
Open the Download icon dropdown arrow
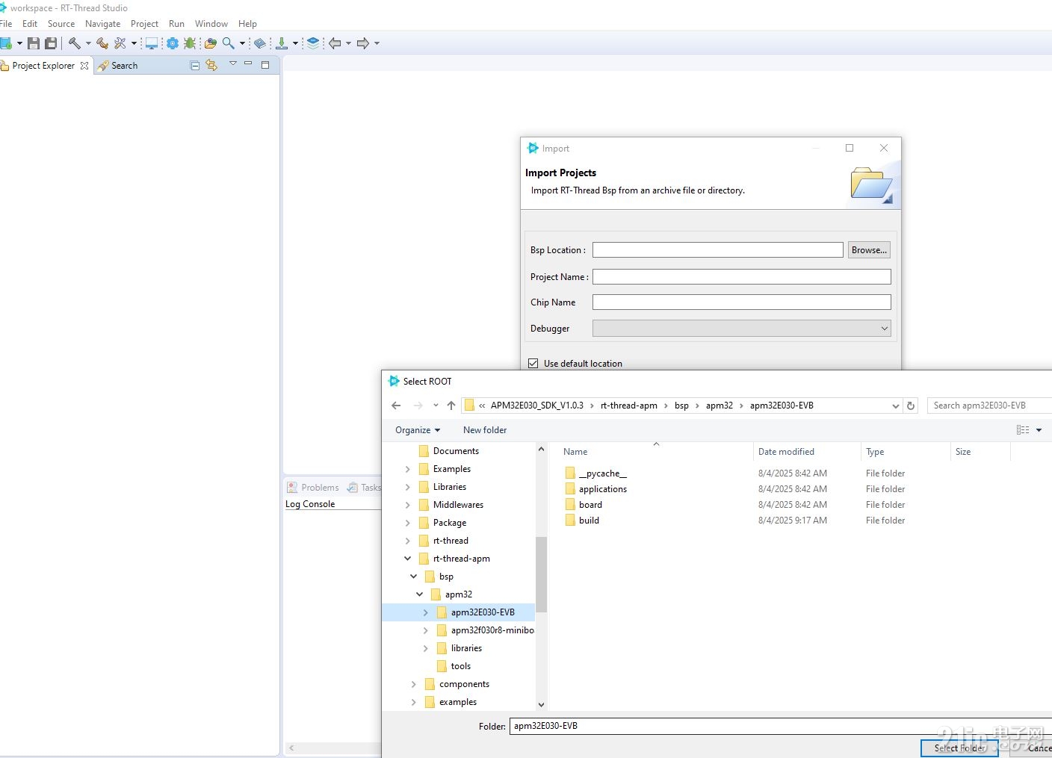pyautogui.click(x=296, y=43)
